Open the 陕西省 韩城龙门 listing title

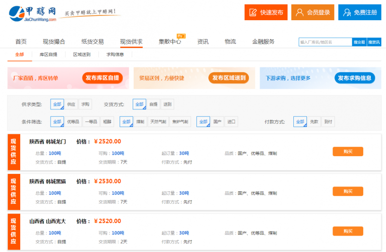47,142
